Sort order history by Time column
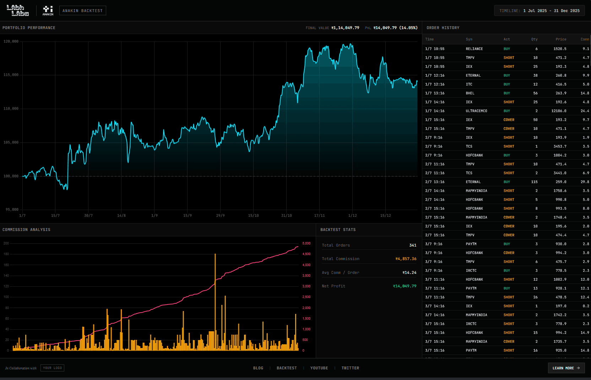 tap(429, 39)
